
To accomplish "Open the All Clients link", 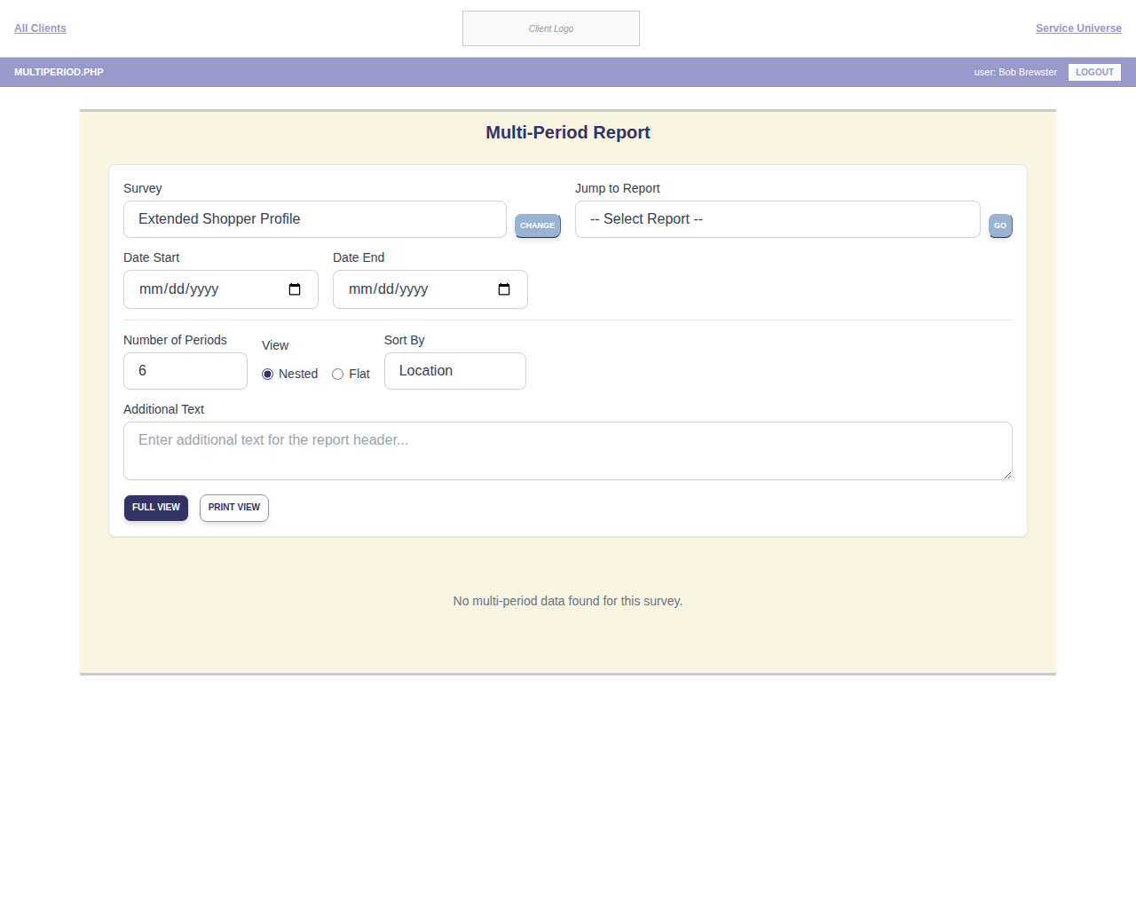I will [x=40, y=28].
